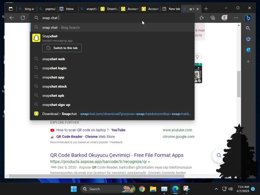This screenshot has height=195, width=260.
Task: Select the Snapchat ghost suggestion icon
Action: click(x=36, y=38)
